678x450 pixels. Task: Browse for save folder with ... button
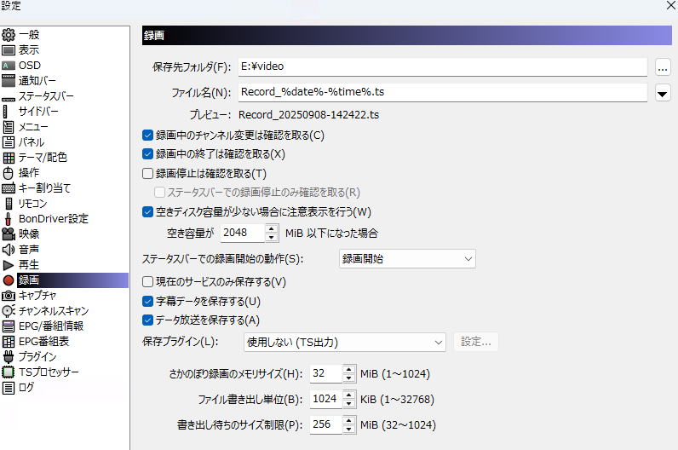coord(664,66)
